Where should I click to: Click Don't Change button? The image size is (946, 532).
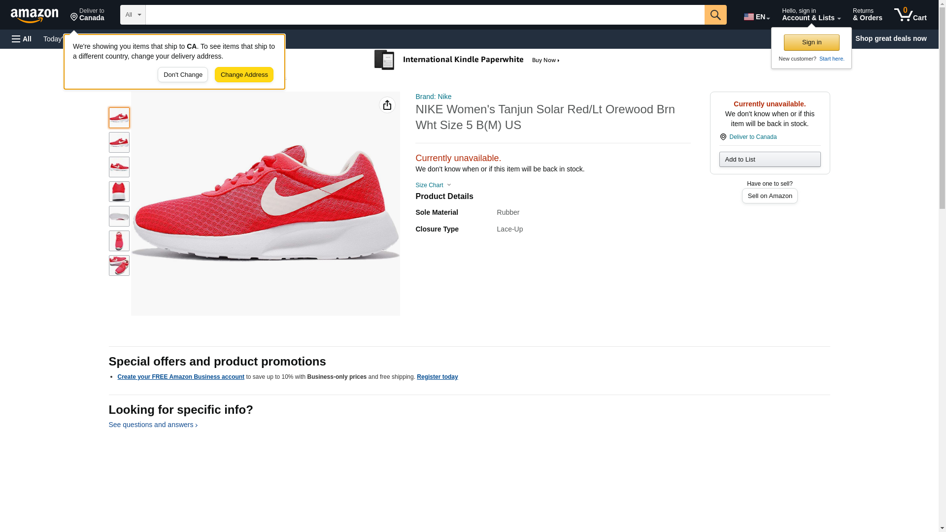tap(183, 75)
